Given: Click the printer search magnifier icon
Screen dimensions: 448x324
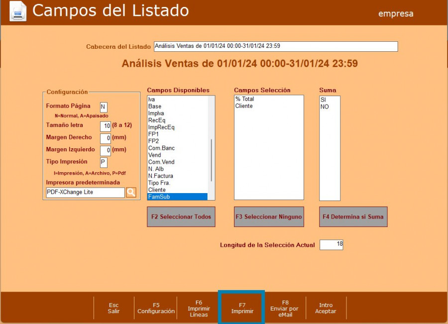Looking at the screenshot, I should tap(131, 193).
